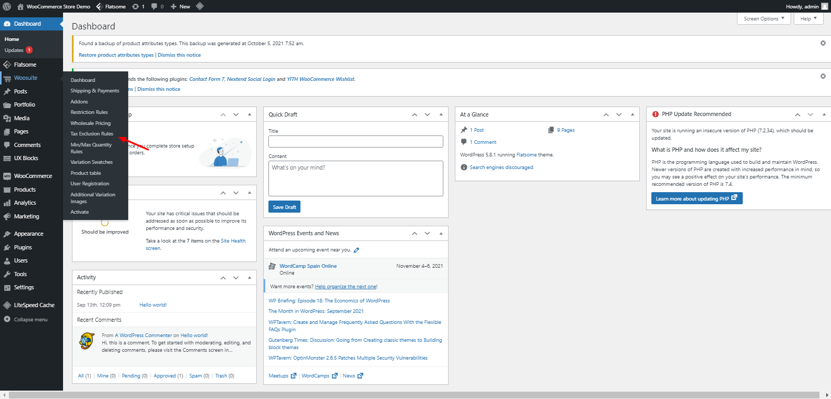This screenshot has width=831, height=399.
Task: Click the horizontal scrollbar at bottom
Action: 414,395
